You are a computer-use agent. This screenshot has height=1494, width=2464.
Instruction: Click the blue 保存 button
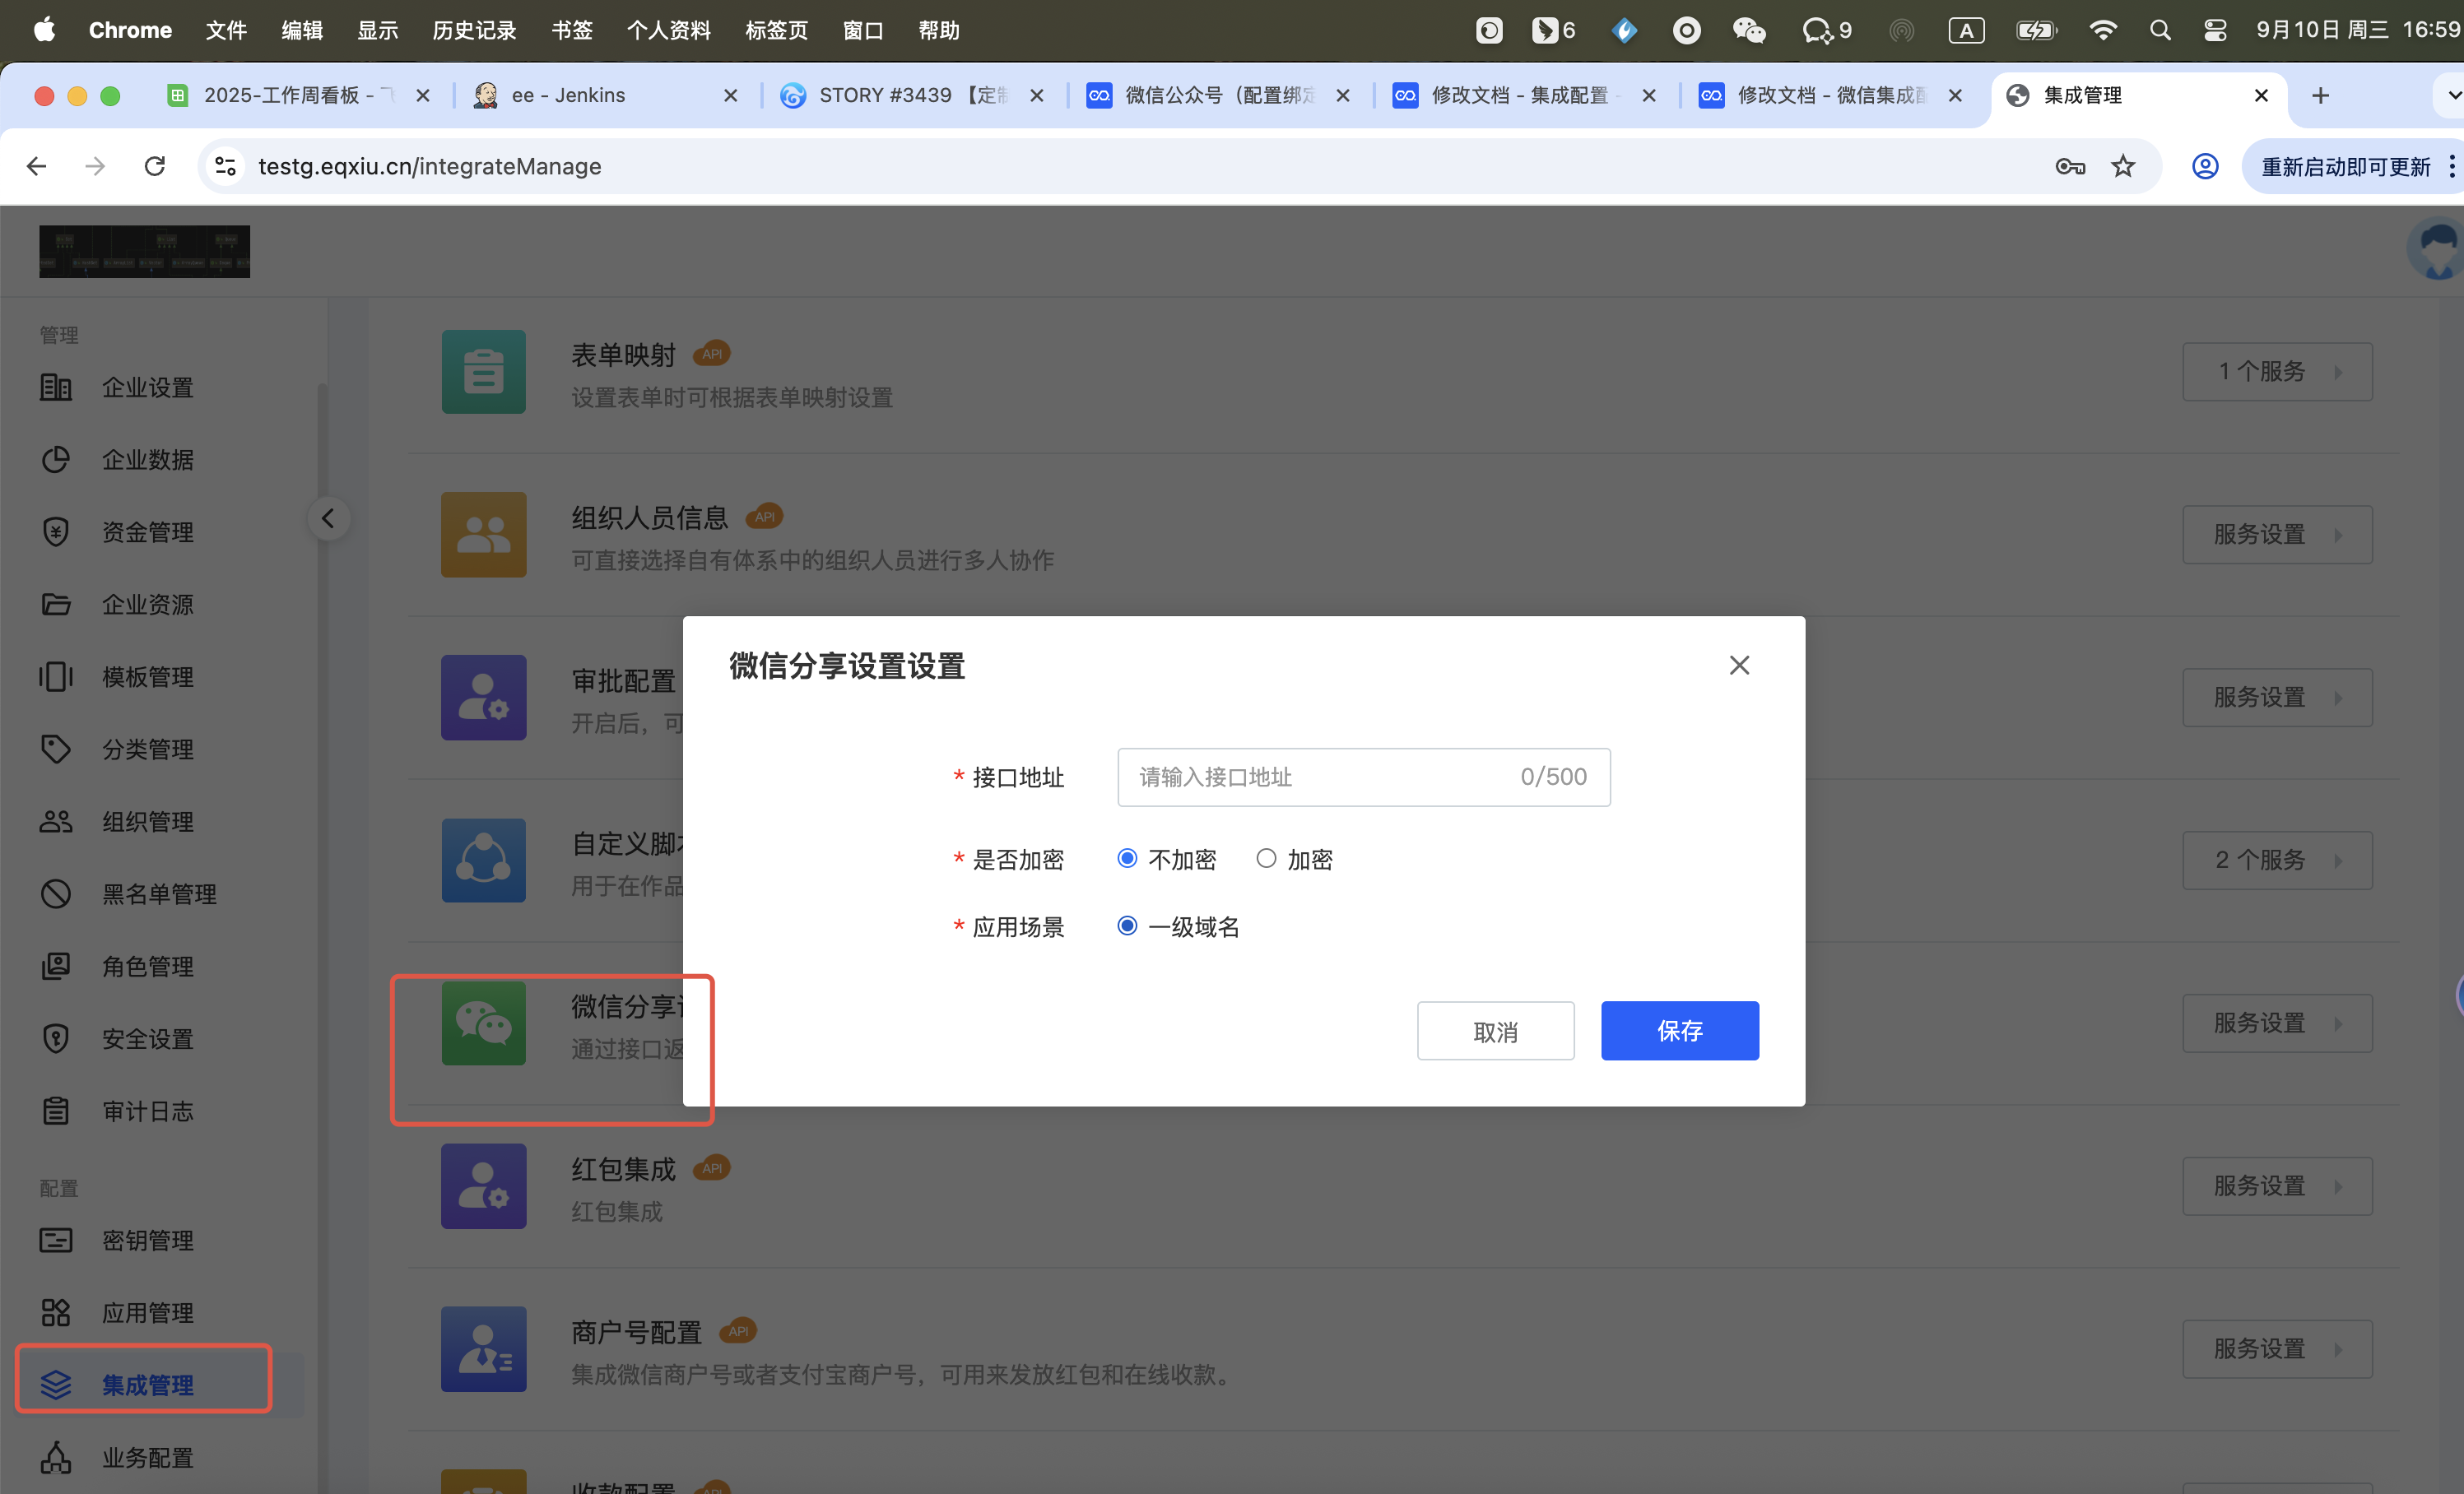click(1679, 1030)
